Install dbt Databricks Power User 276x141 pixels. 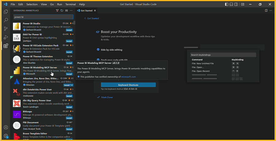click(x=69, y=96)
